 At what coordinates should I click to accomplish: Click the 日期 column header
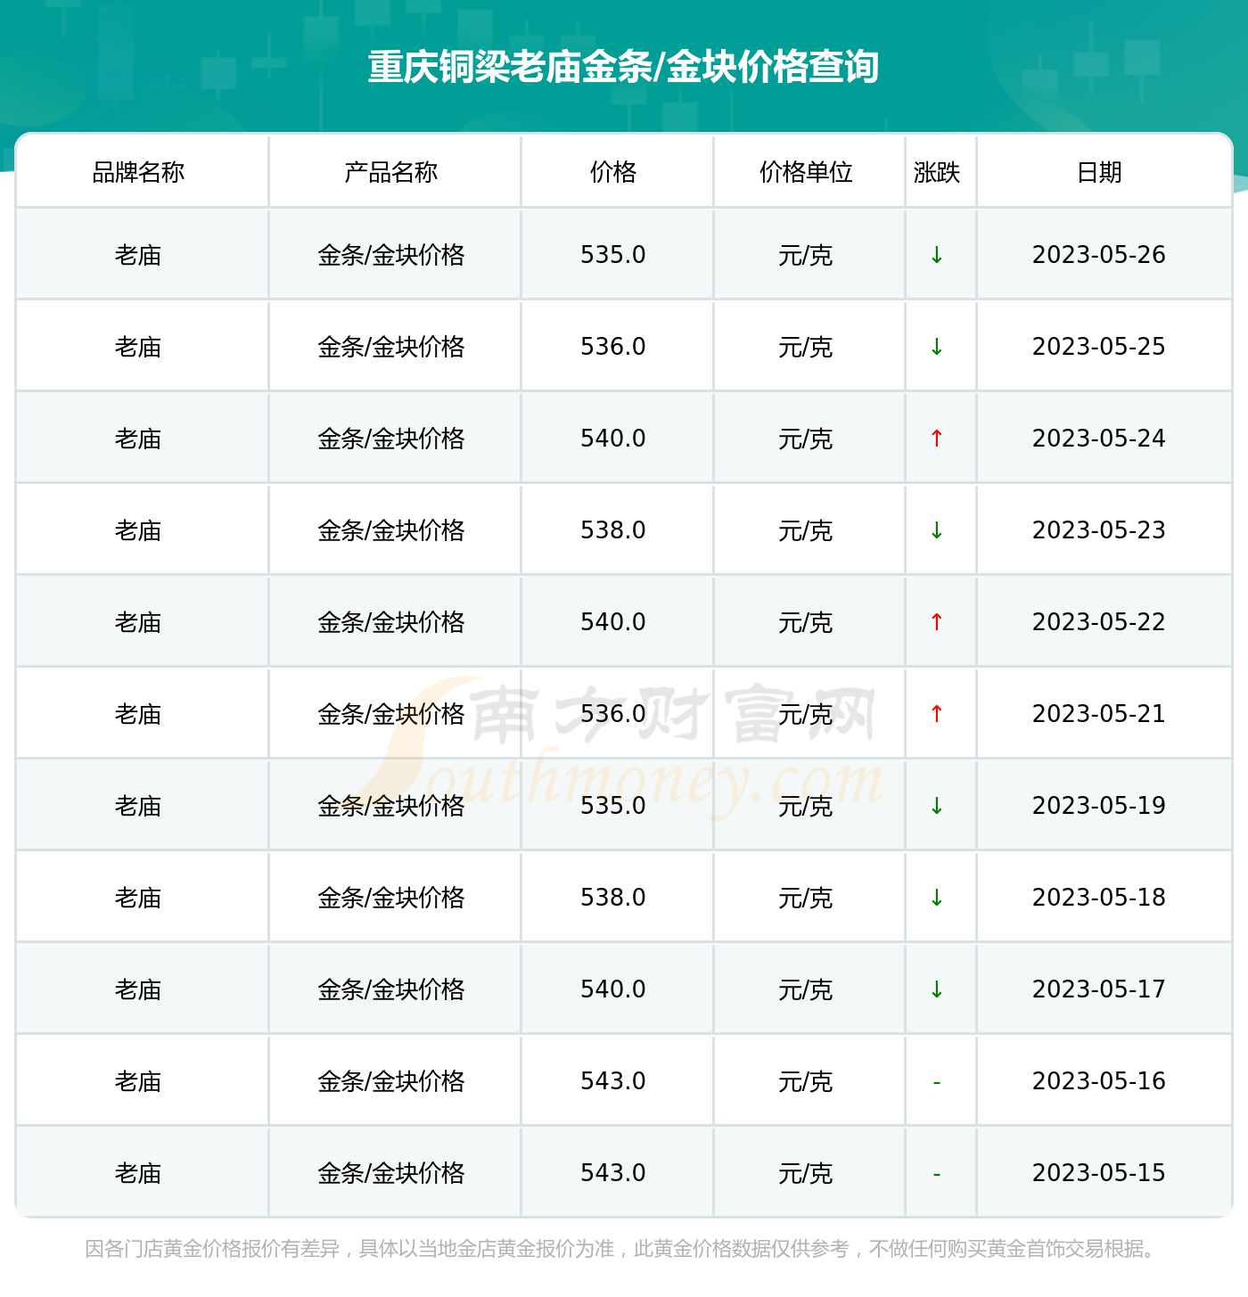(x=1099, y=172)
